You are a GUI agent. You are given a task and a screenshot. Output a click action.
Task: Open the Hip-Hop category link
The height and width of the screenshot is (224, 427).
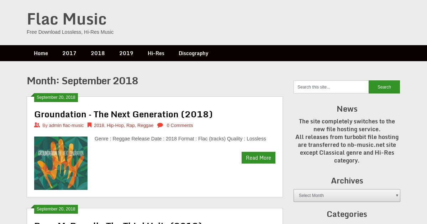tap(115, 126)
